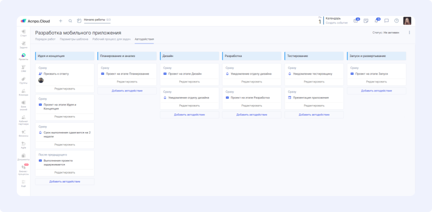This screenshot has height=212, width=432.
Task: Expand the Ещё item in sidebar
Action: coord(23,182)
